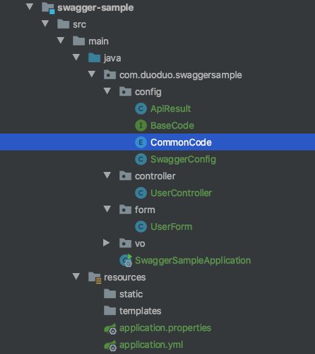Image resolution: width=315 pixels, height=354 pixels.
Task: Click the SwaggerSampleApplication Spring Boot run icon
Action: pos(125,260)
